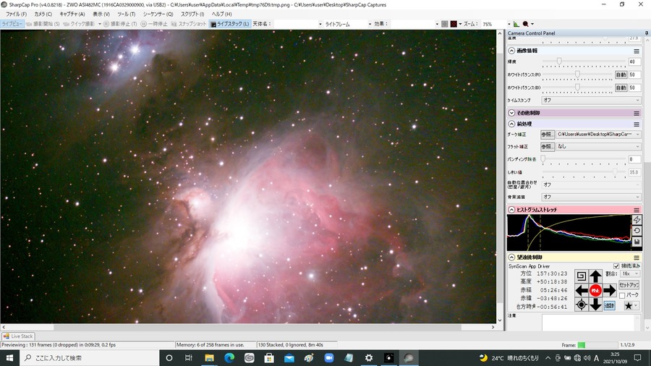
Task: Open the 天体名 object name dropdown
Action: click(298, 24)
